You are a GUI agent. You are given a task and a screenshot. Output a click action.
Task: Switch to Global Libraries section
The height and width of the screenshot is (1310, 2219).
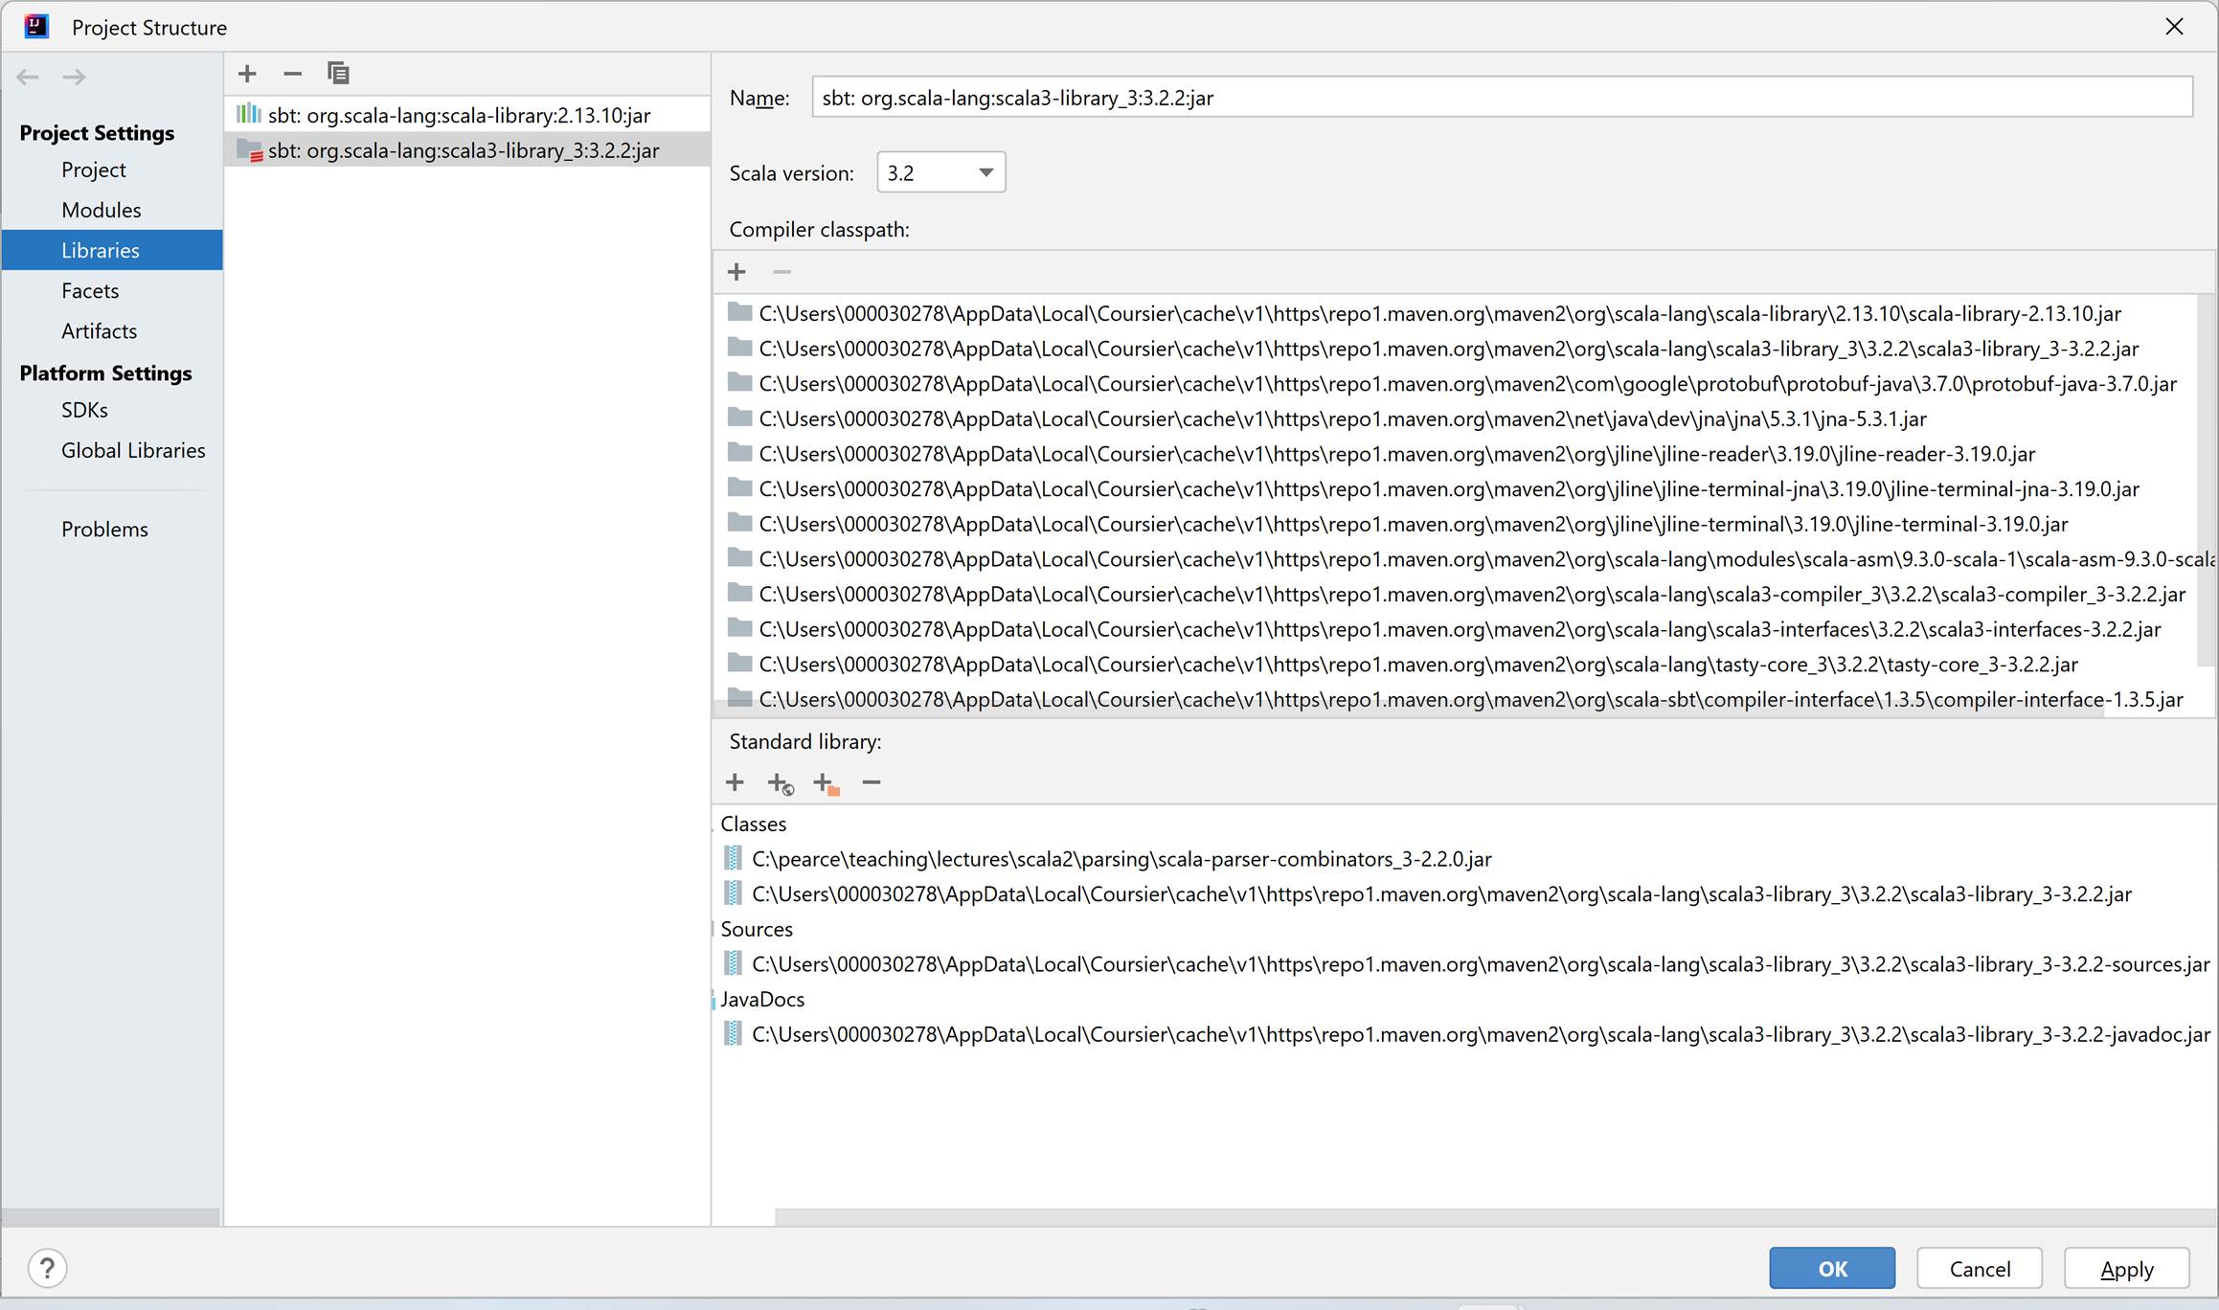(x=133, y=450)
